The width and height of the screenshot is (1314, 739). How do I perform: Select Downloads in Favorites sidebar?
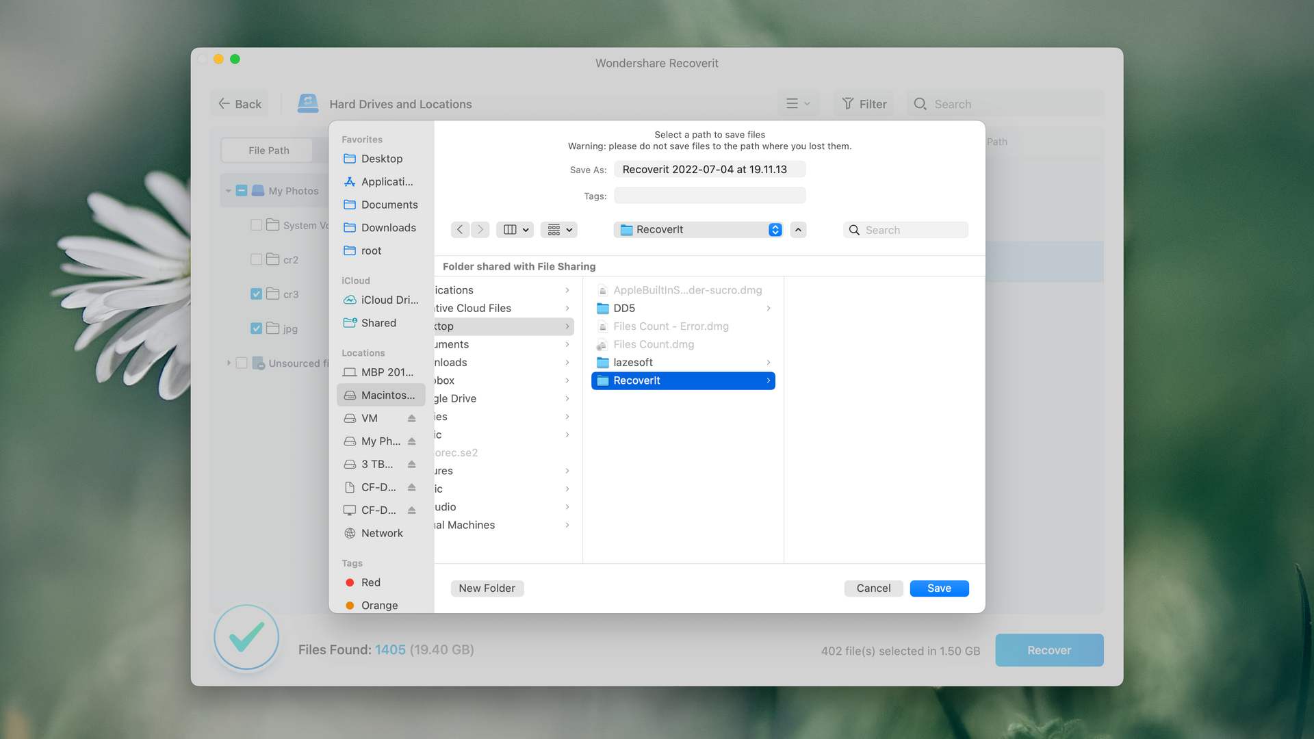[381, 228]
